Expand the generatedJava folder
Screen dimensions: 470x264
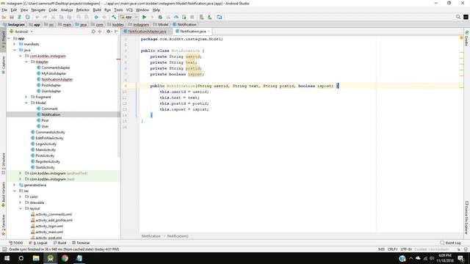(x=15, y=185)
